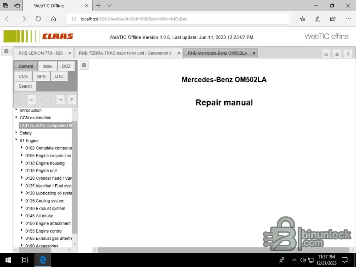Expand the Introduction tree node
The height and width of the screenshot is (267, 356).
click(x=16, y=110)
